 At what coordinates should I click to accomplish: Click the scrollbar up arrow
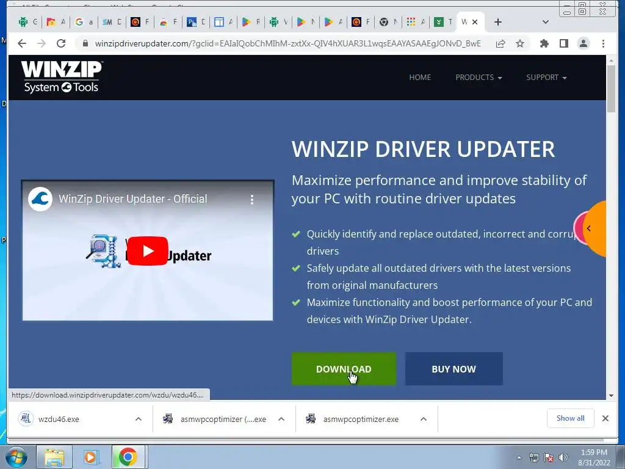click(x=611, y=60)
